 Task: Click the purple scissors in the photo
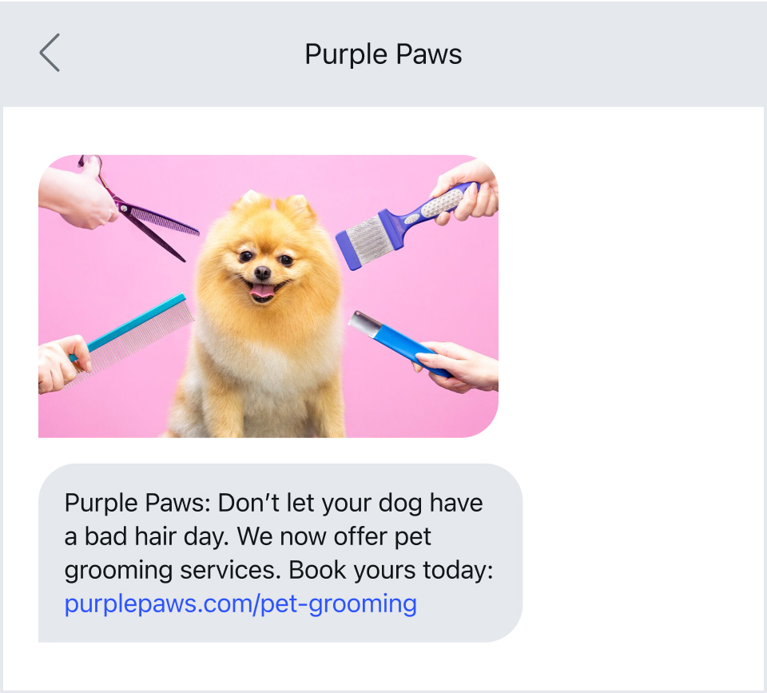click(x=142, y=212)
